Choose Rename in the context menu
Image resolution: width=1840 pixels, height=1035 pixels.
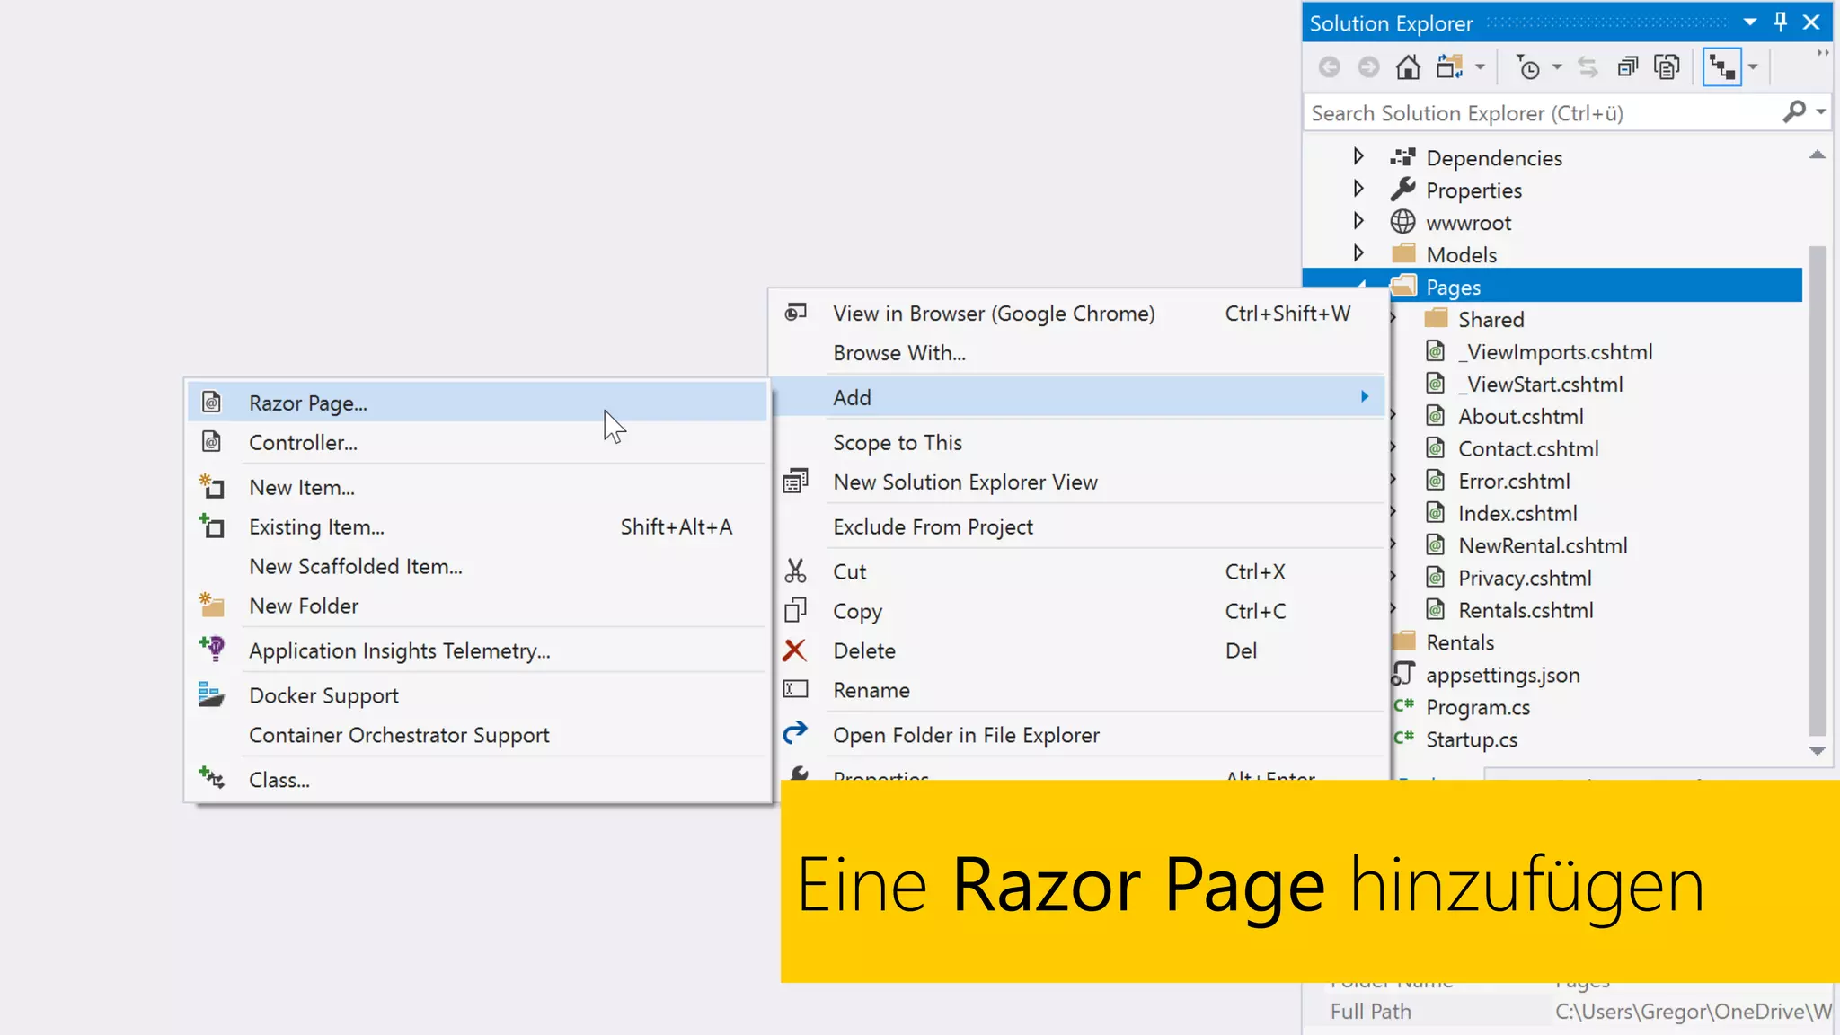1078,691
